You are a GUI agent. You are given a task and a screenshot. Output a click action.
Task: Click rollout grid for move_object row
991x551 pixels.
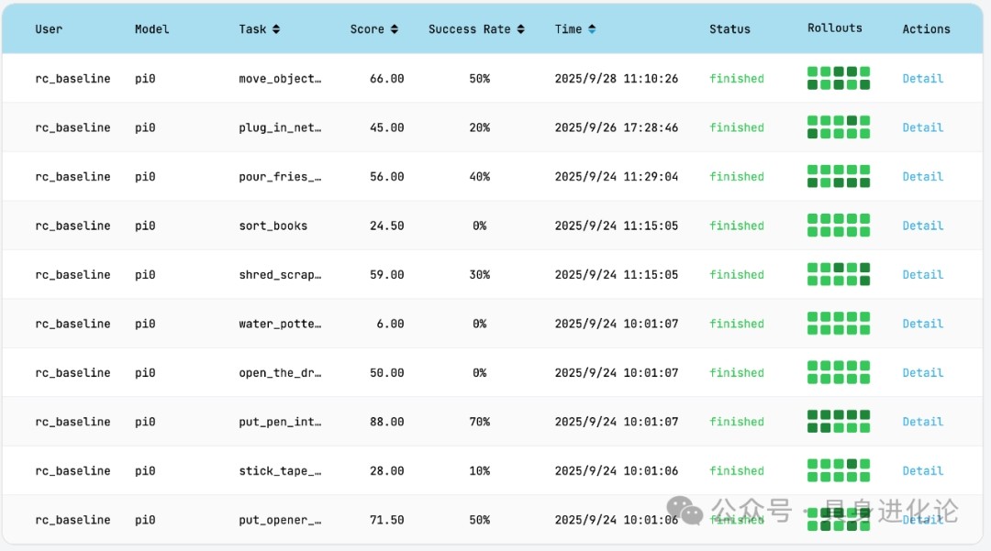838,78
